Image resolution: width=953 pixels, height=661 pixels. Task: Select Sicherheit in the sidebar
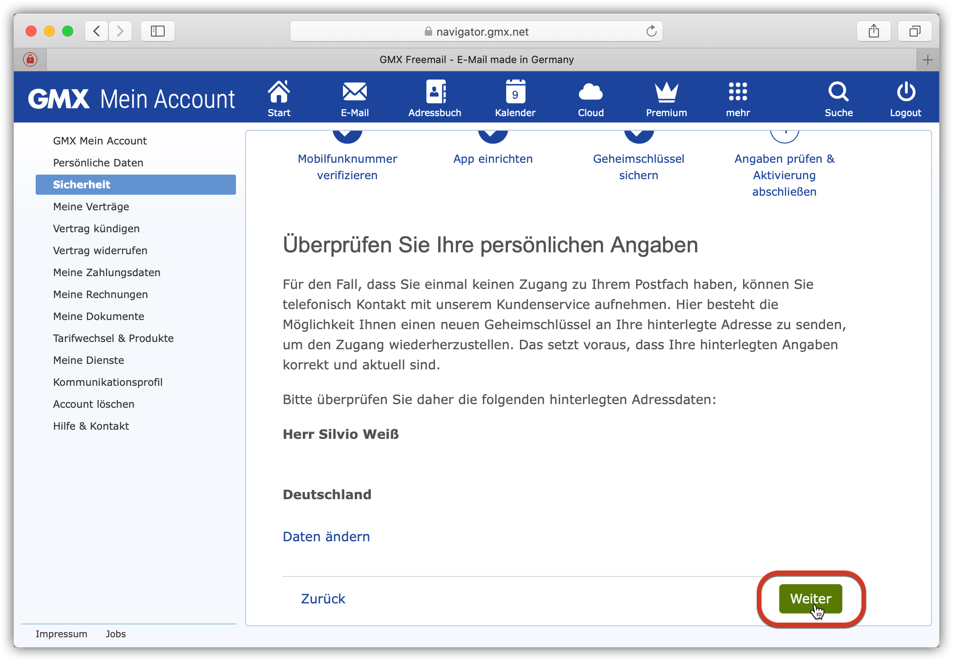click(135, 185)
